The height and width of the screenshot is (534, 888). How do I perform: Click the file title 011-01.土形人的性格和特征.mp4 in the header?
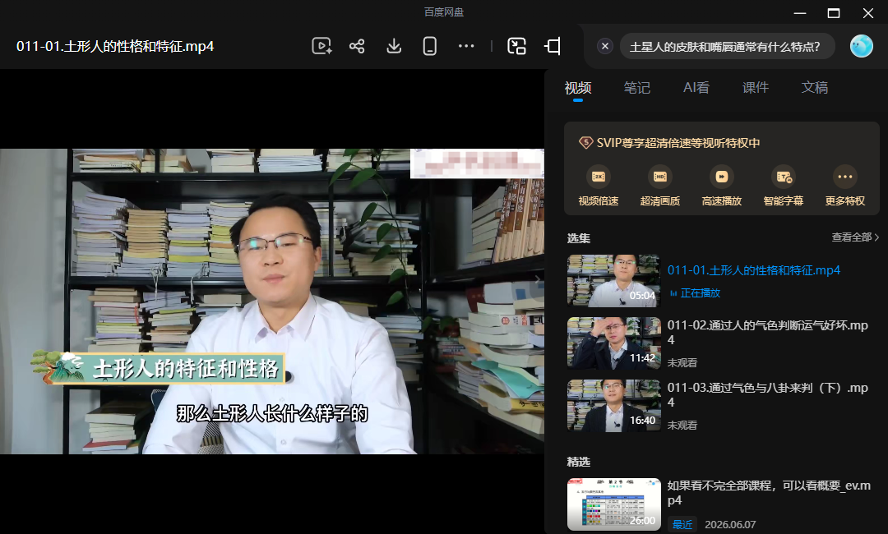[115, 46]
